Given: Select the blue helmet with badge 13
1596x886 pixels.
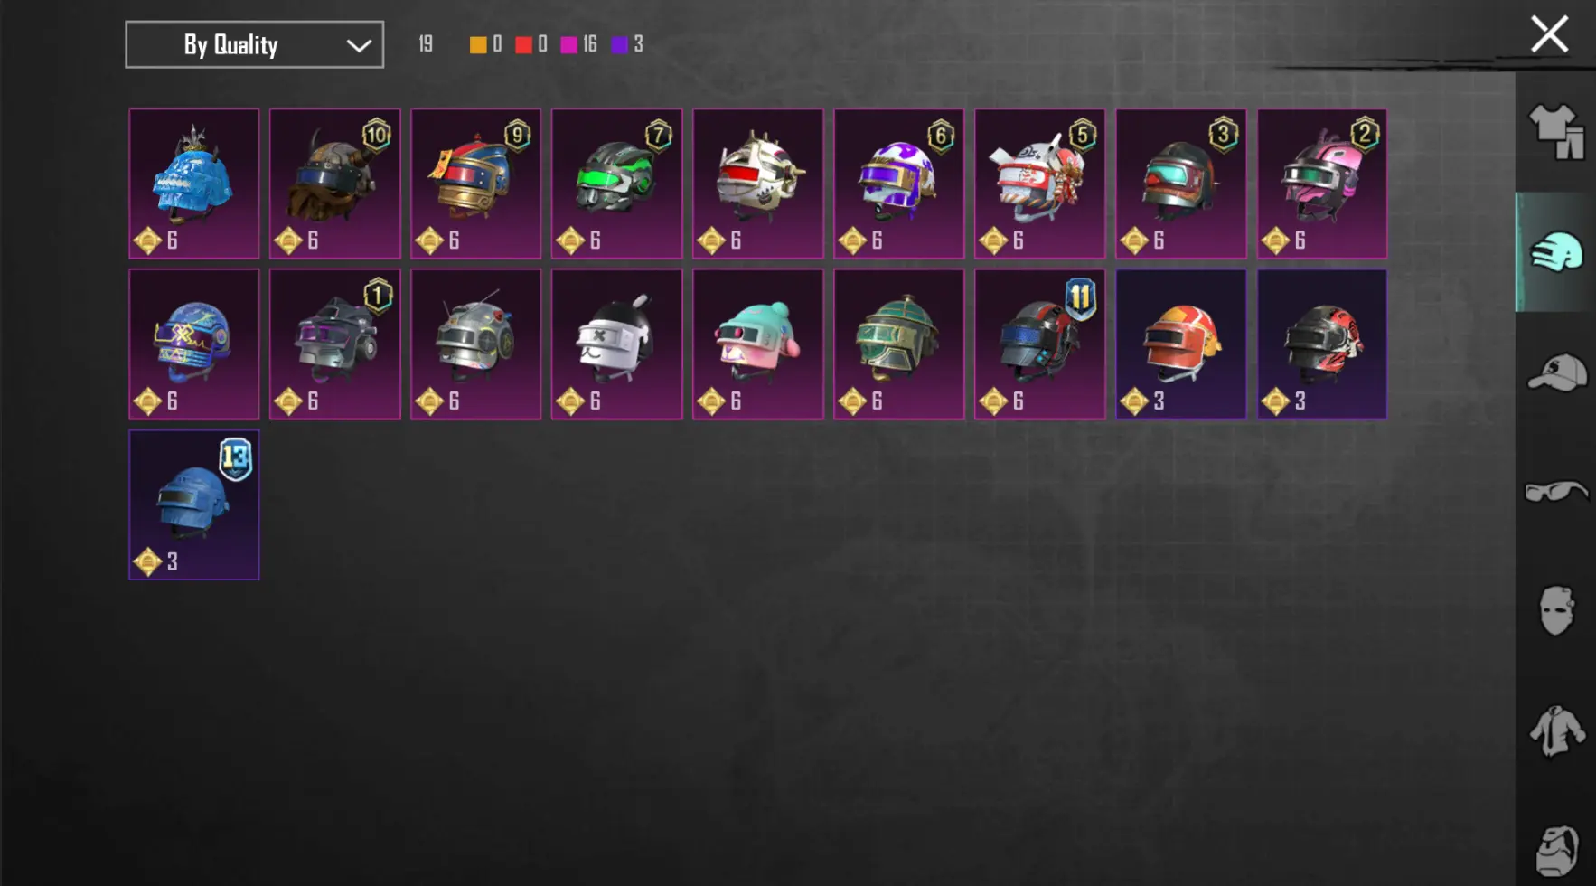Looking at the screenshot, I should click(194, 504).
